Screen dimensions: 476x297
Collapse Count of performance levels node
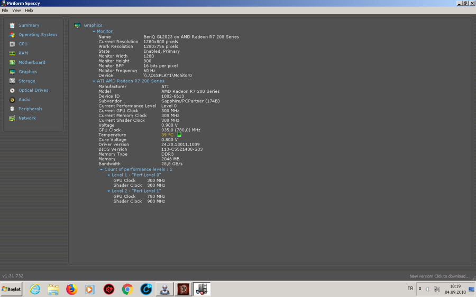[x=102, y=169]
